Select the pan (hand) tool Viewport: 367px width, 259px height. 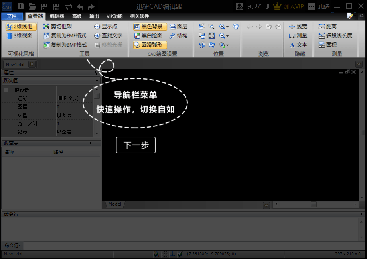(x=235, y=27)
